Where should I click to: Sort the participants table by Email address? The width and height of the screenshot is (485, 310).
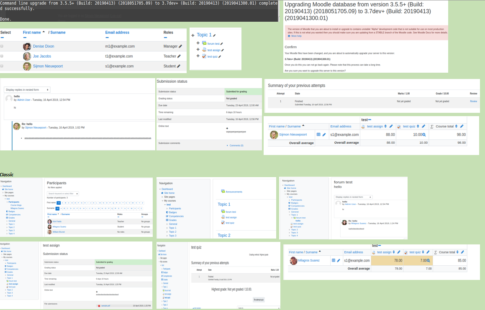coord(117,33)
